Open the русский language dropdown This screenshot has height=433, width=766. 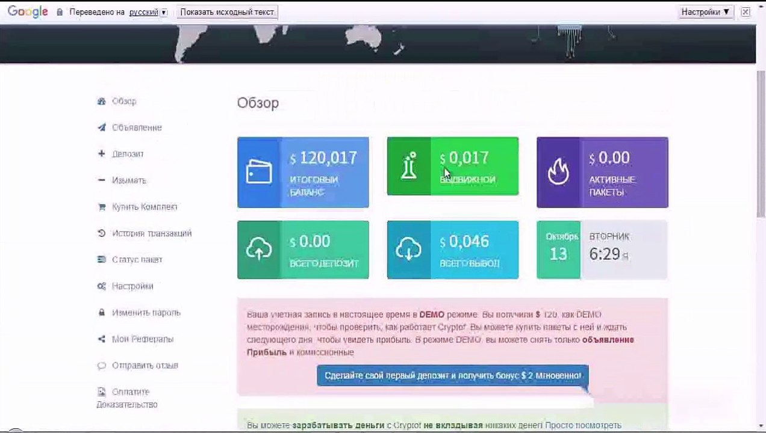(x=148, y=12)
